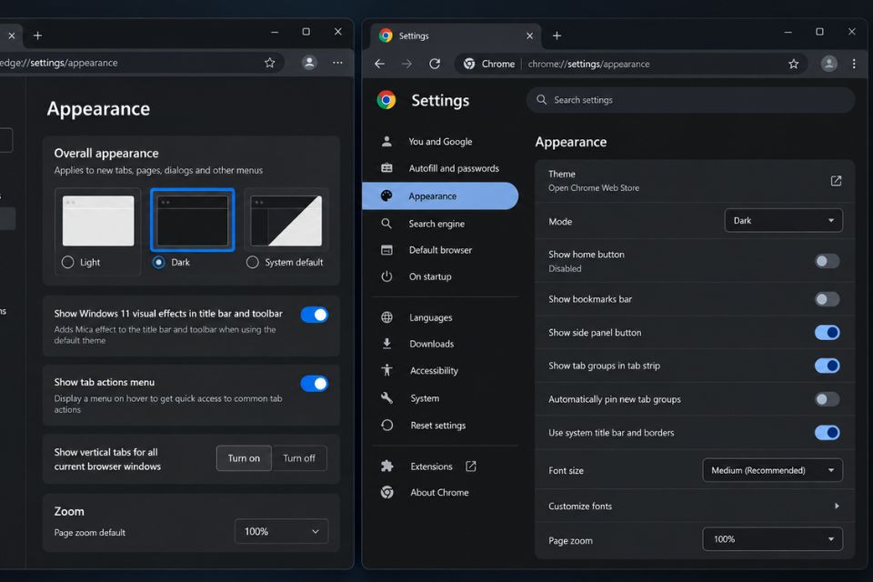Open Search engine settings section
This screenshot has height=582, width=873.
pos(440,224)
